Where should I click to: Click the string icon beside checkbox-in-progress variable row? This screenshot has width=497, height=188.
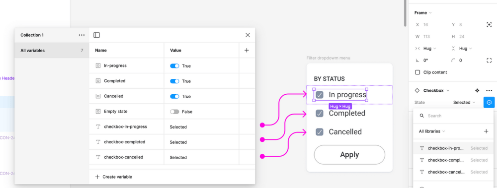coord(98,126)
